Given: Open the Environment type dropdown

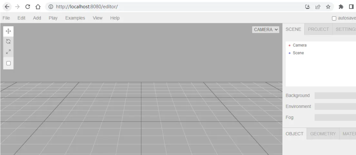Looking at the screenshot, I should [x=335, y=106].
